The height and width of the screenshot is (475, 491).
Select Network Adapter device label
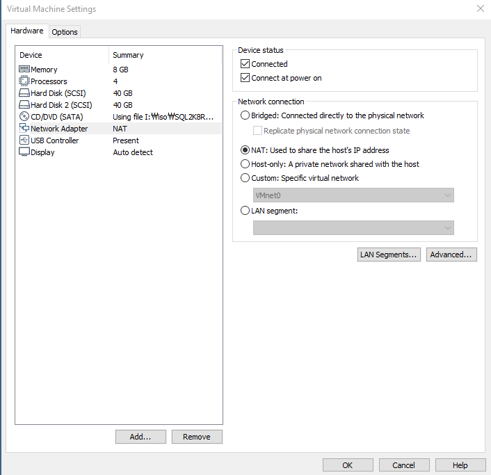pos(59,129)
